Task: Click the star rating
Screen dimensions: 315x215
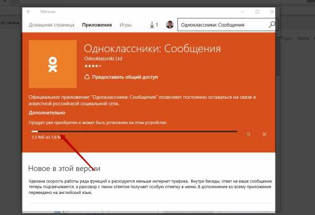Action: pyautogui.click(x=93, y=66)
